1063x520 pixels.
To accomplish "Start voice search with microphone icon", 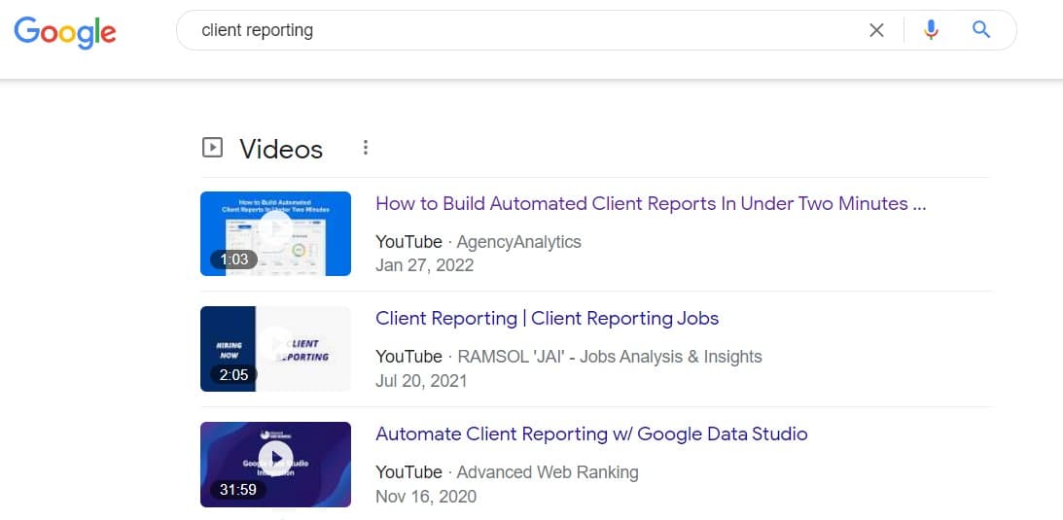I will (931, 30).
